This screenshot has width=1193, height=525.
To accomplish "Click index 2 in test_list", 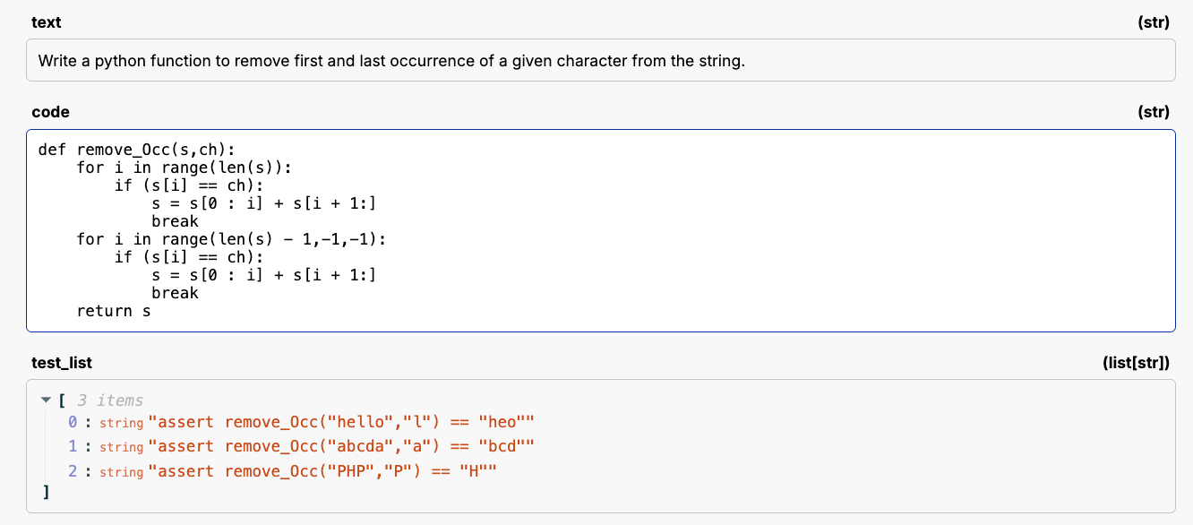I will tap(73, 471).
